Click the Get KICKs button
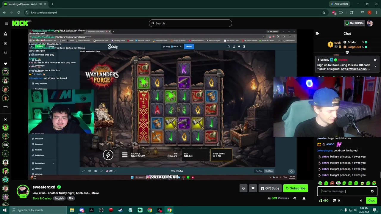 click(354, 23)
